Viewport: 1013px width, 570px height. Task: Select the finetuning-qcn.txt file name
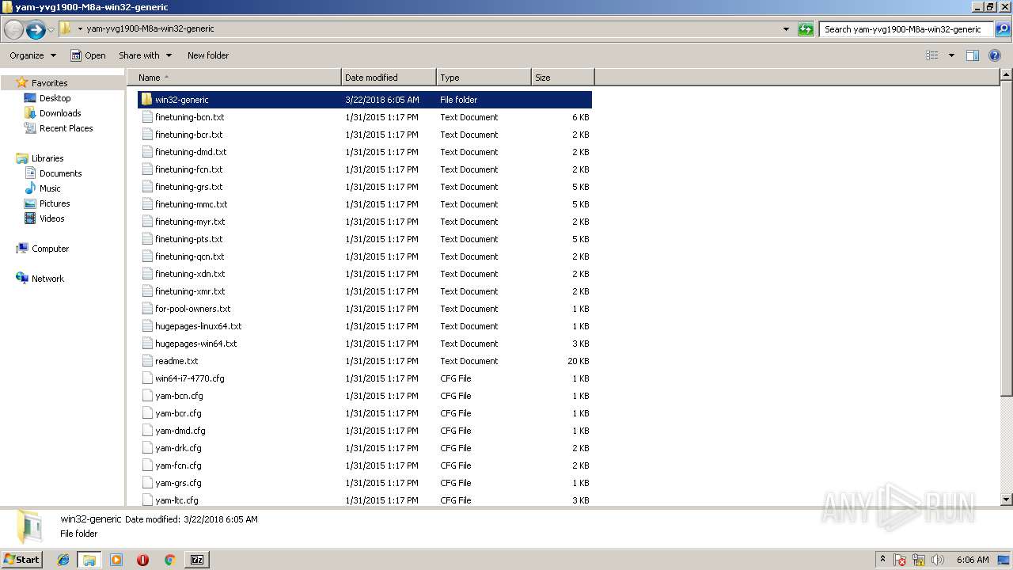click(x=189, y=256)
